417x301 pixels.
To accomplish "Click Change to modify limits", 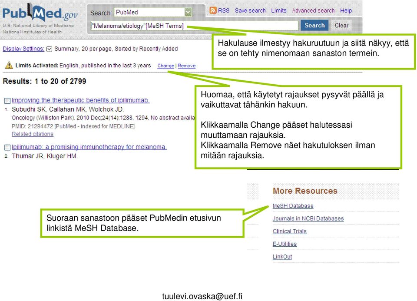I will coord(165,66).
